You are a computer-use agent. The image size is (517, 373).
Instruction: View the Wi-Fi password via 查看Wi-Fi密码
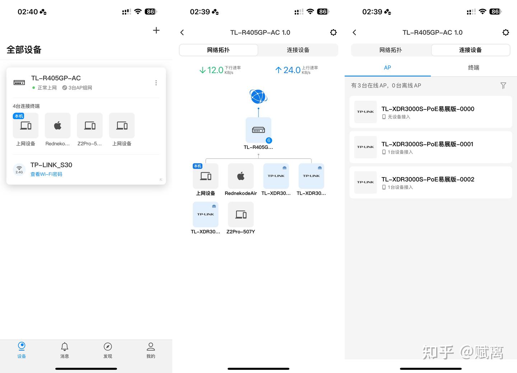pyautogui.click(x=46, y=174)
